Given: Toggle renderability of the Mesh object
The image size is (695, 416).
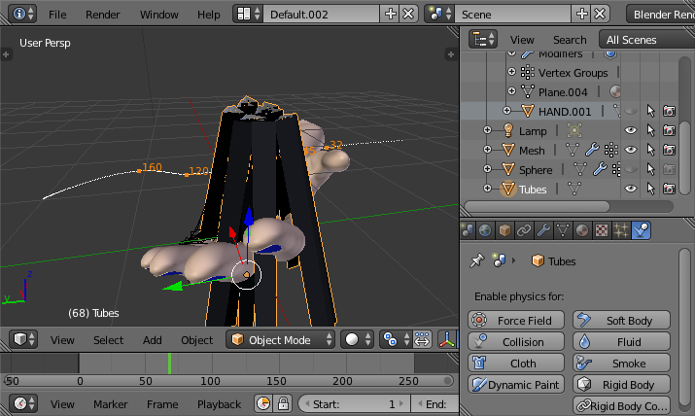Looking at the screenshot, I should 670,150.
